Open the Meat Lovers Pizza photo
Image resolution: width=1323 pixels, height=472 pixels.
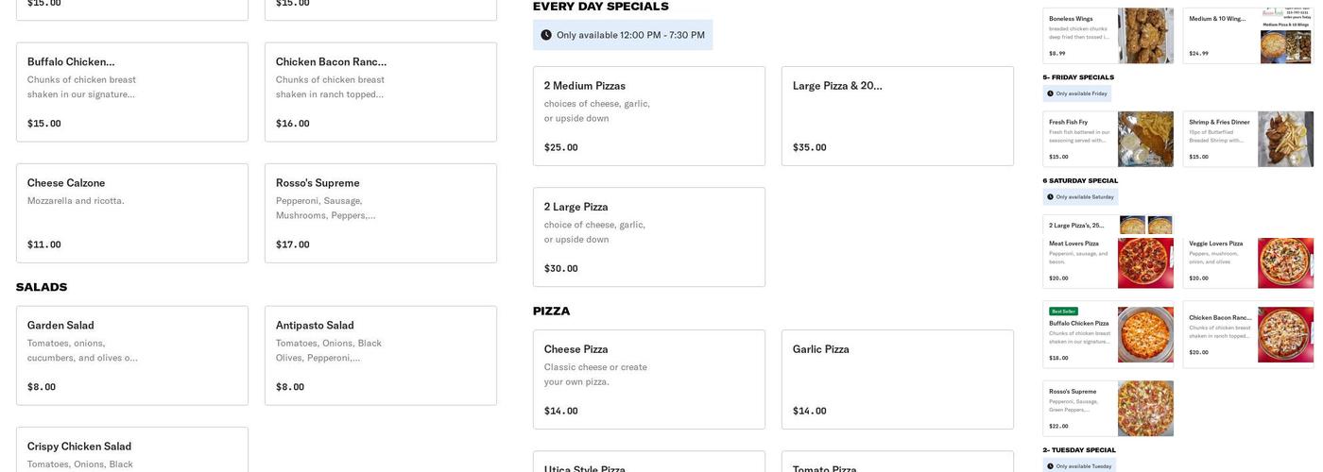point(1145,262)
